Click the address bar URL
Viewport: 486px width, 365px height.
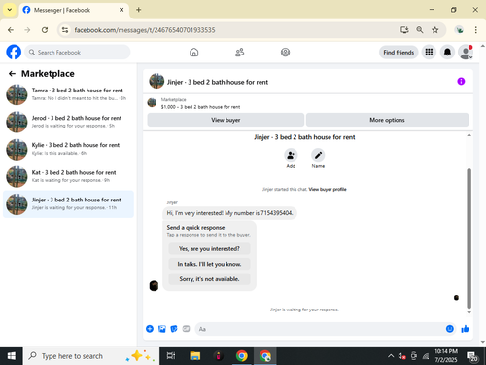(x=145, y=30)
